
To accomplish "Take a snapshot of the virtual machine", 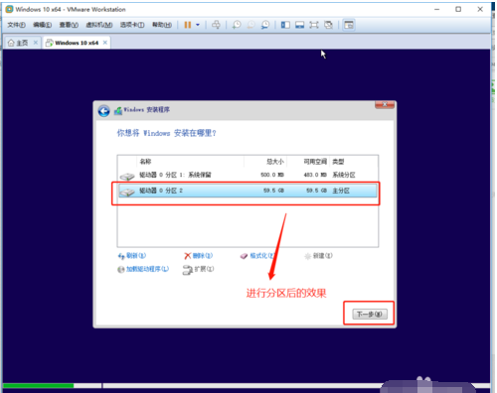I will coord(237,25).
